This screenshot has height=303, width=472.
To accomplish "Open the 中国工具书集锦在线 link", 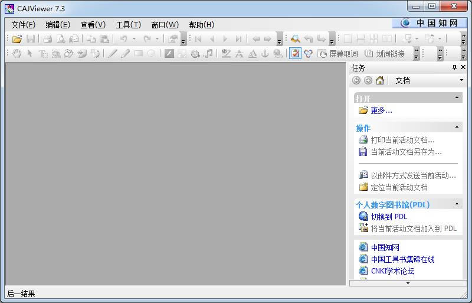I will (402, 259).
